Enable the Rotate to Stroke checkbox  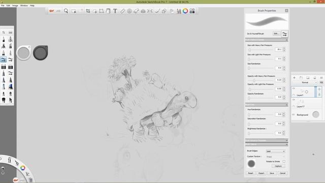[284, 162]
